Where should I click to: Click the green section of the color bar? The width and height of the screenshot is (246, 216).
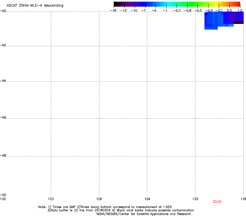tap(193, 4)
